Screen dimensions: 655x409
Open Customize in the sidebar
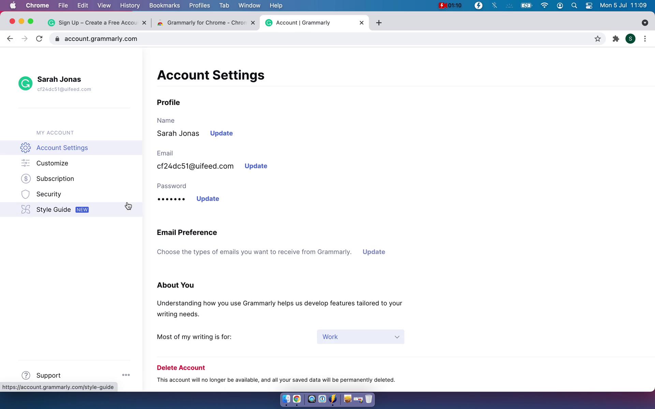[71, 163]
